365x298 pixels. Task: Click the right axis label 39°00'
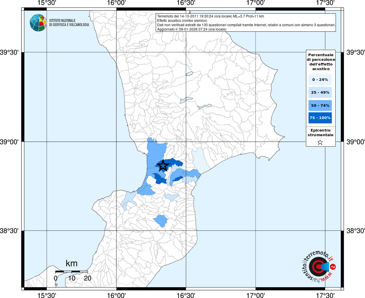tap(356, 142)
